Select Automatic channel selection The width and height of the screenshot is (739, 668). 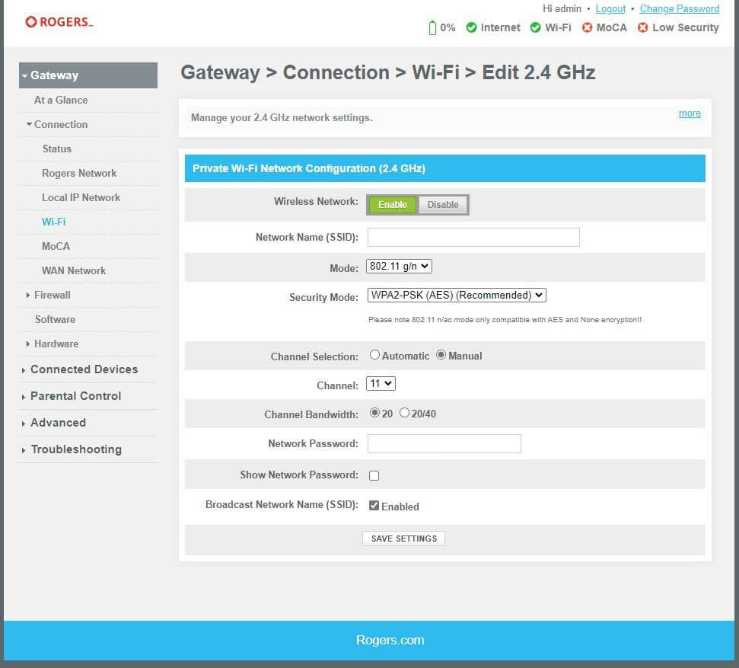pos(374,354)
